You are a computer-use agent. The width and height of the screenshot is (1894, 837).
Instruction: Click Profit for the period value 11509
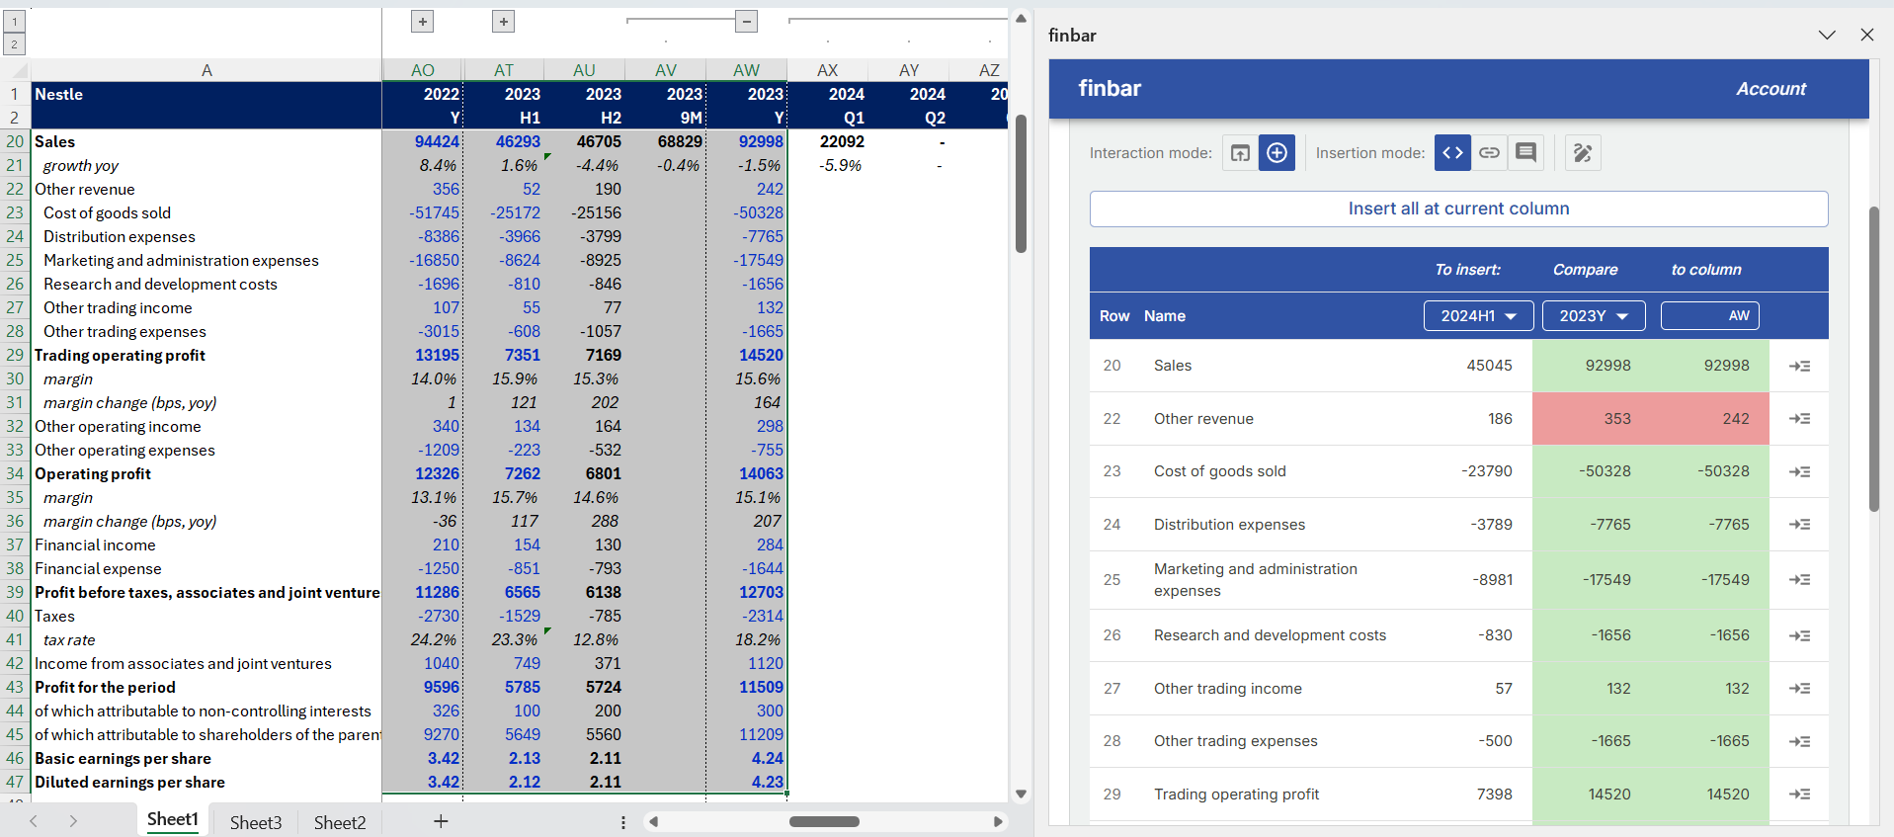coord(747,687)
